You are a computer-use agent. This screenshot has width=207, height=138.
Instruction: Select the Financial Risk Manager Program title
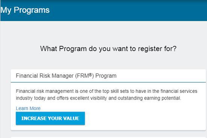tap(66, 76)
